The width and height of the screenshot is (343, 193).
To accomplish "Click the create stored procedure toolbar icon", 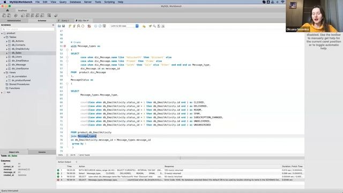I will click(37, 16).
